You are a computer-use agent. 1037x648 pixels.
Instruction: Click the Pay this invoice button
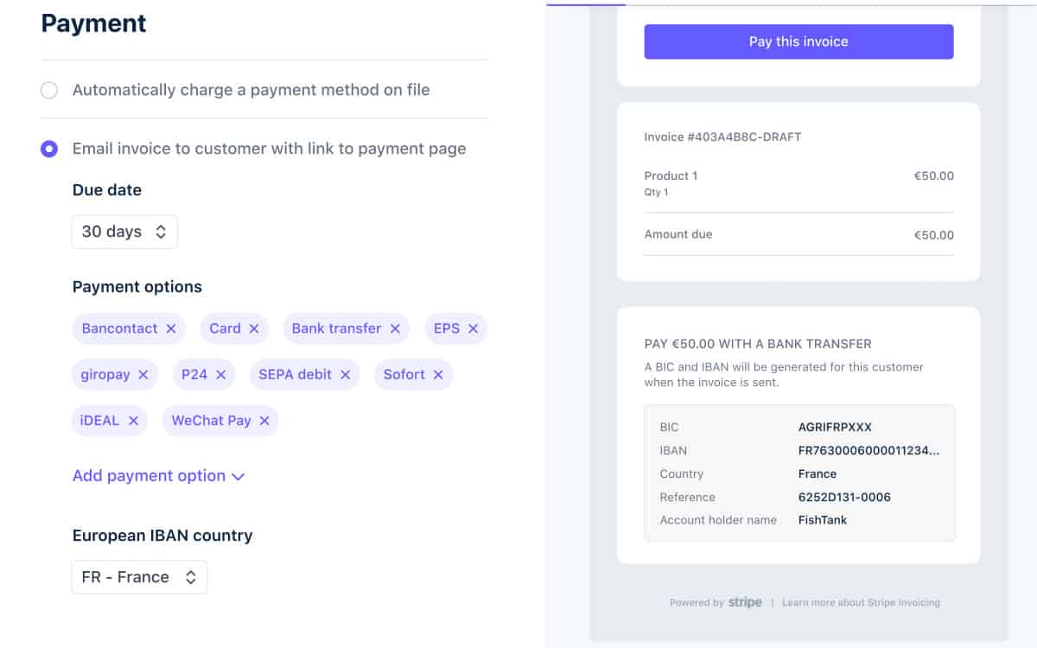click(x=798, y=41)
